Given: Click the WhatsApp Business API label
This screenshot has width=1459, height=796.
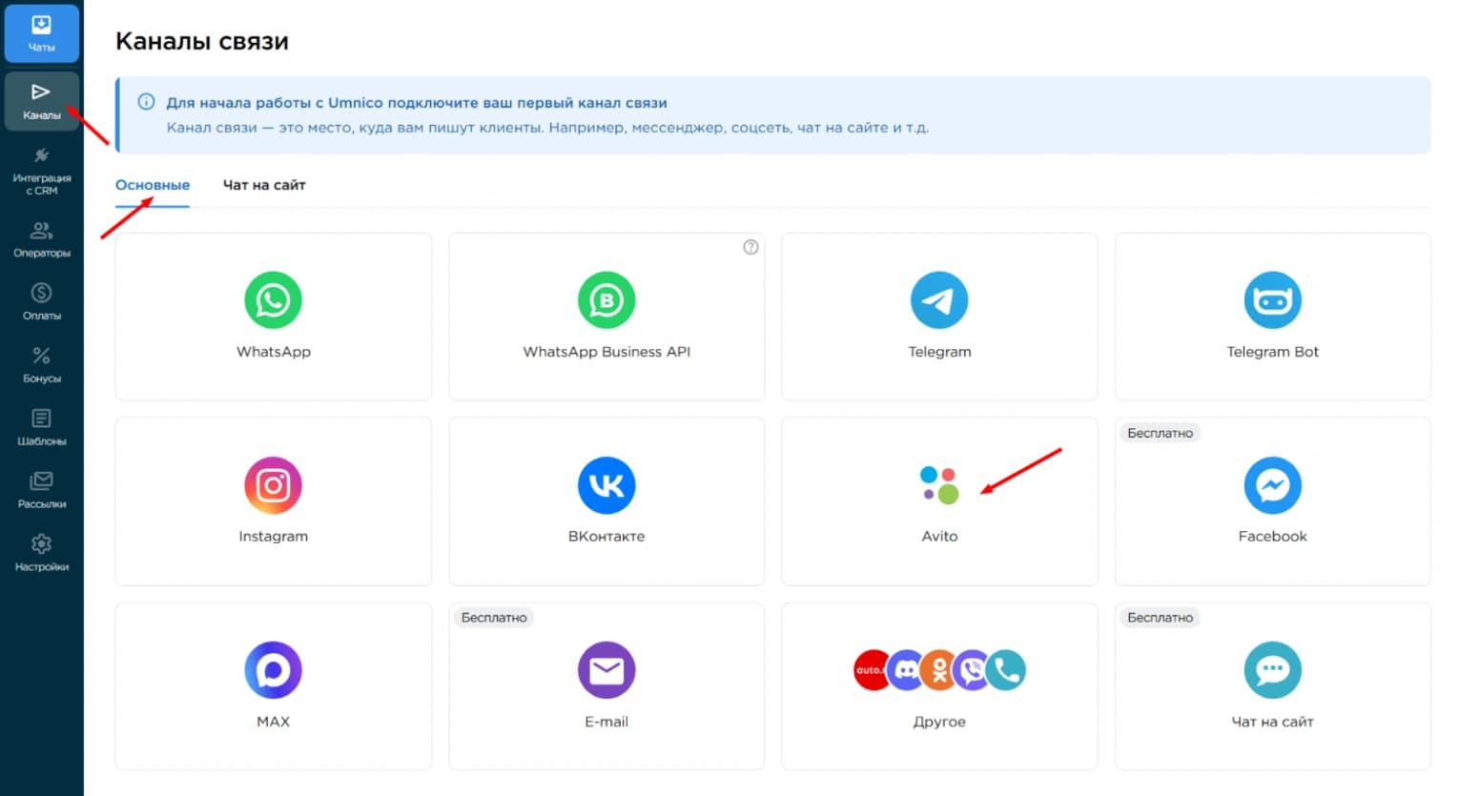Looking at the screenshot, I should point(606,352).
